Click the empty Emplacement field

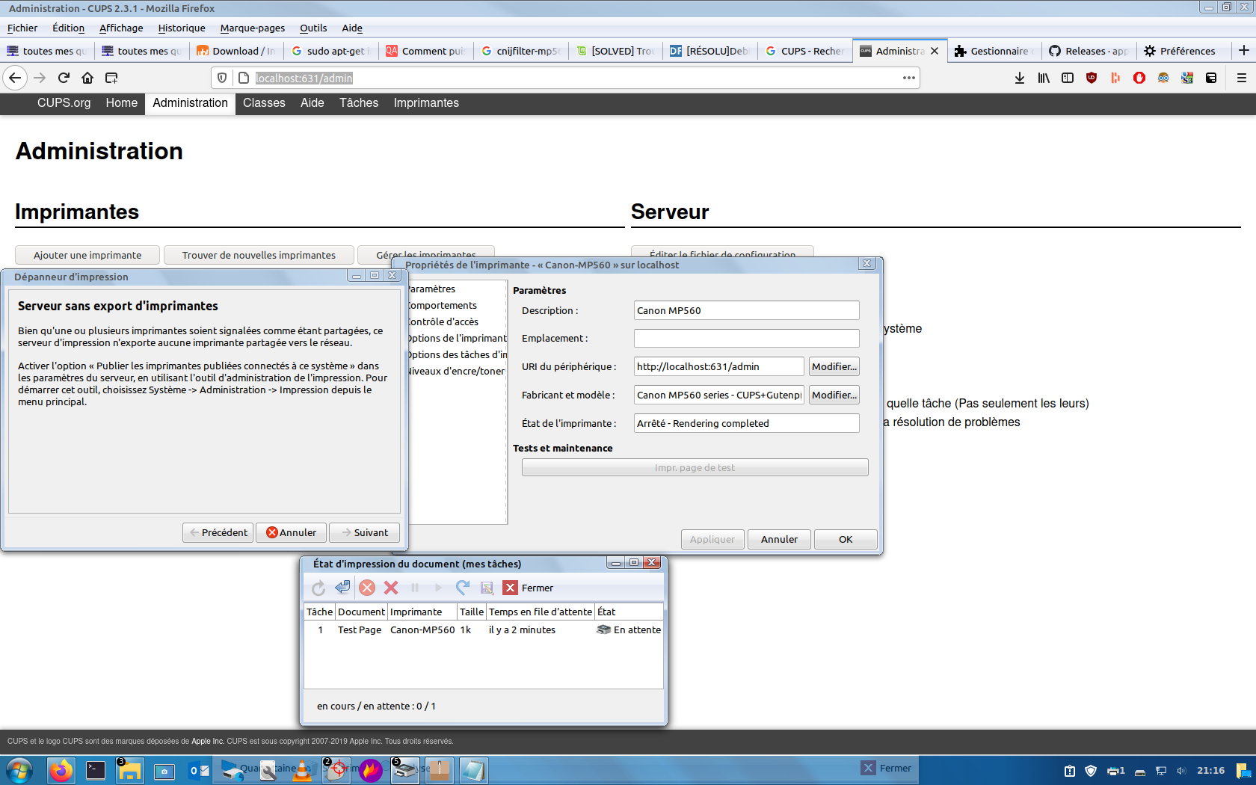[747, 338]
